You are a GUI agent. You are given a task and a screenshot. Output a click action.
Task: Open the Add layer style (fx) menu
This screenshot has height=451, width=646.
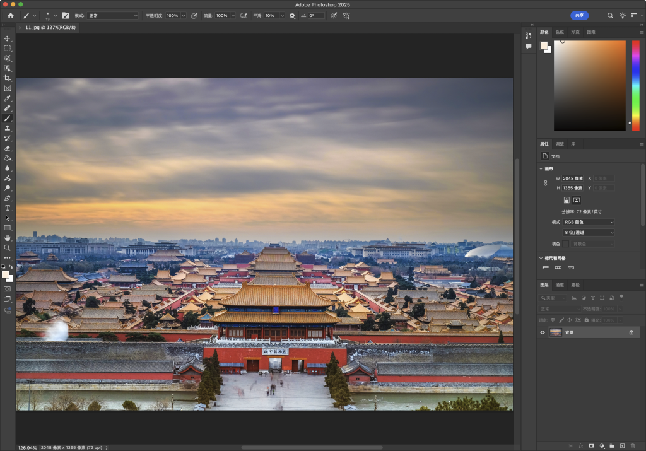(x=580, y=446)
